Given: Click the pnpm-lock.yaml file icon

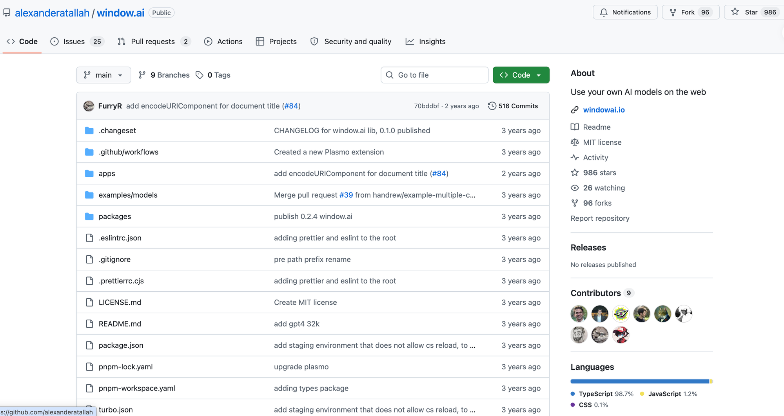Looking at the screenshot, I should tap(89, 367).
